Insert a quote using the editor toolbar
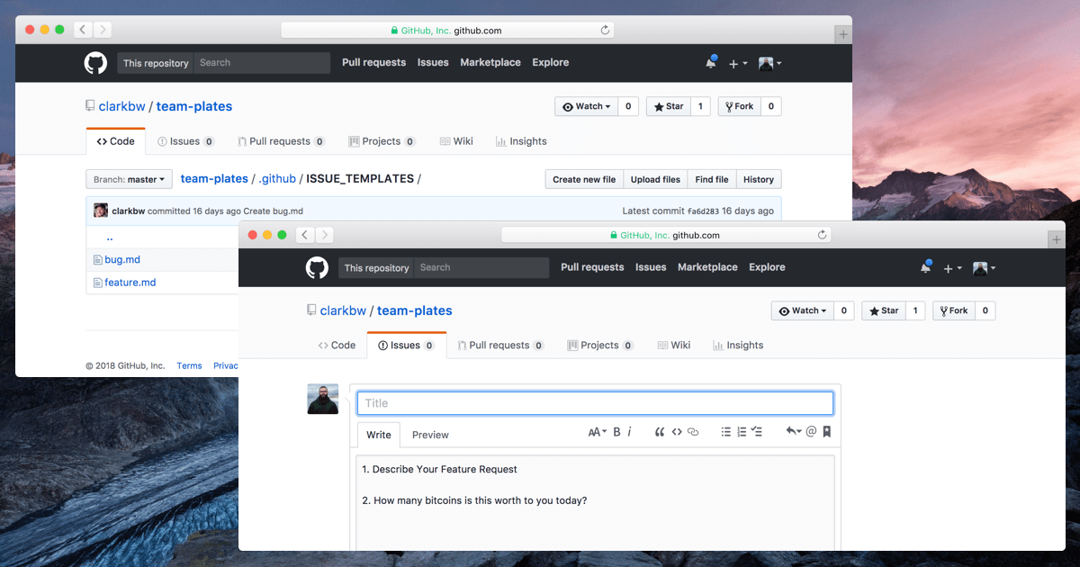The width and height of the screenshot is (1080, 567). pos(660,432)
